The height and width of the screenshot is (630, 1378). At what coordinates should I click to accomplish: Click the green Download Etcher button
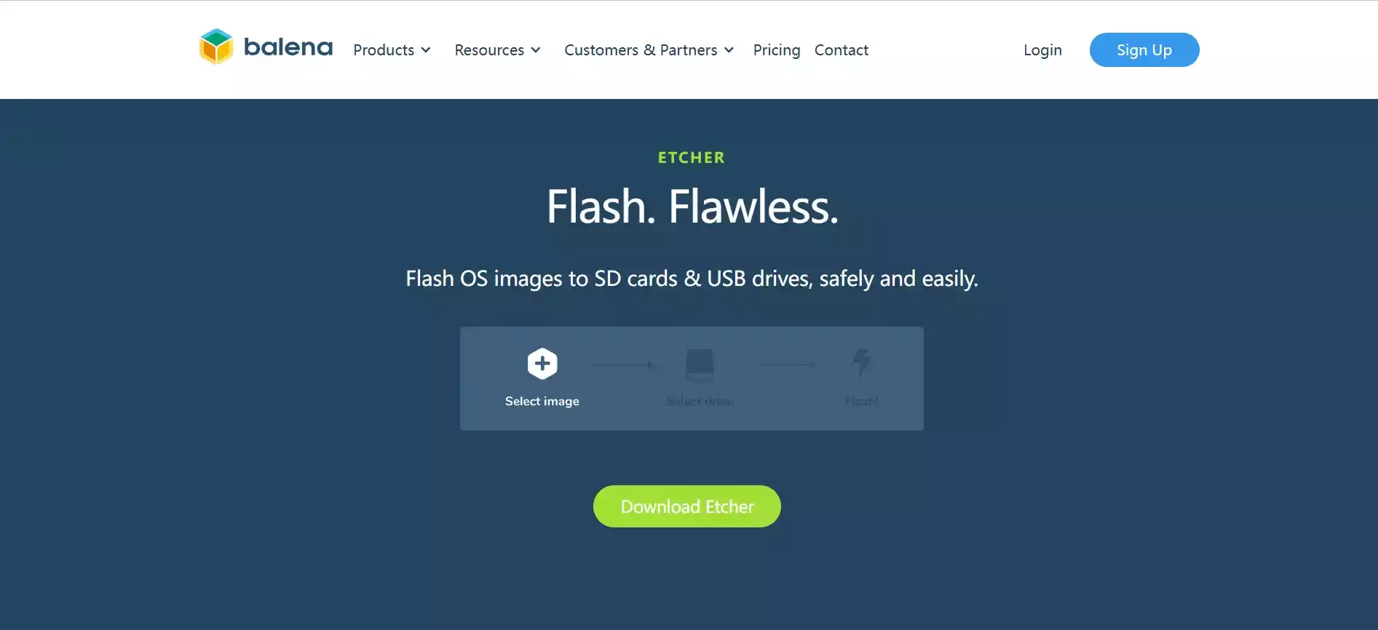click(x=687, y=506)
